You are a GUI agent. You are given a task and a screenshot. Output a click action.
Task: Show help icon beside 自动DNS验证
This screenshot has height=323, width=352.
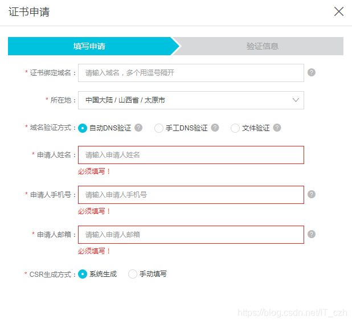click(138, 128)
